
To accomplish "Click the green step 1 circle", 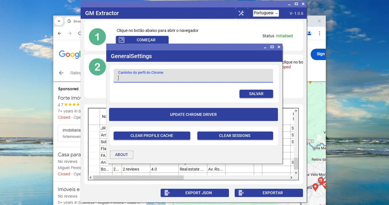I will (97, 37).
